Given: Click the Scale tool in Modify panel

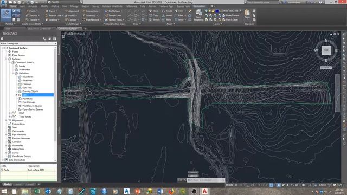Looking at the screenshot, I should (x=166, y=19).
